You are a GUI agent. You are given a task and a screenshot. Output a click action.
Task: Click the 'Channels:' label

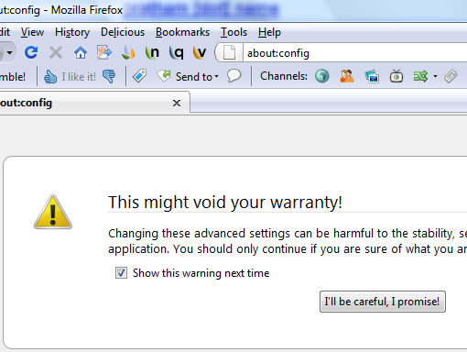tap(284, 76)
